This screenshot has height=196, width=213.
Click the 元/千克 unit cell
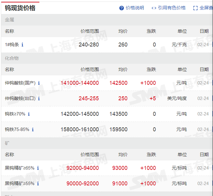[179, 44]
